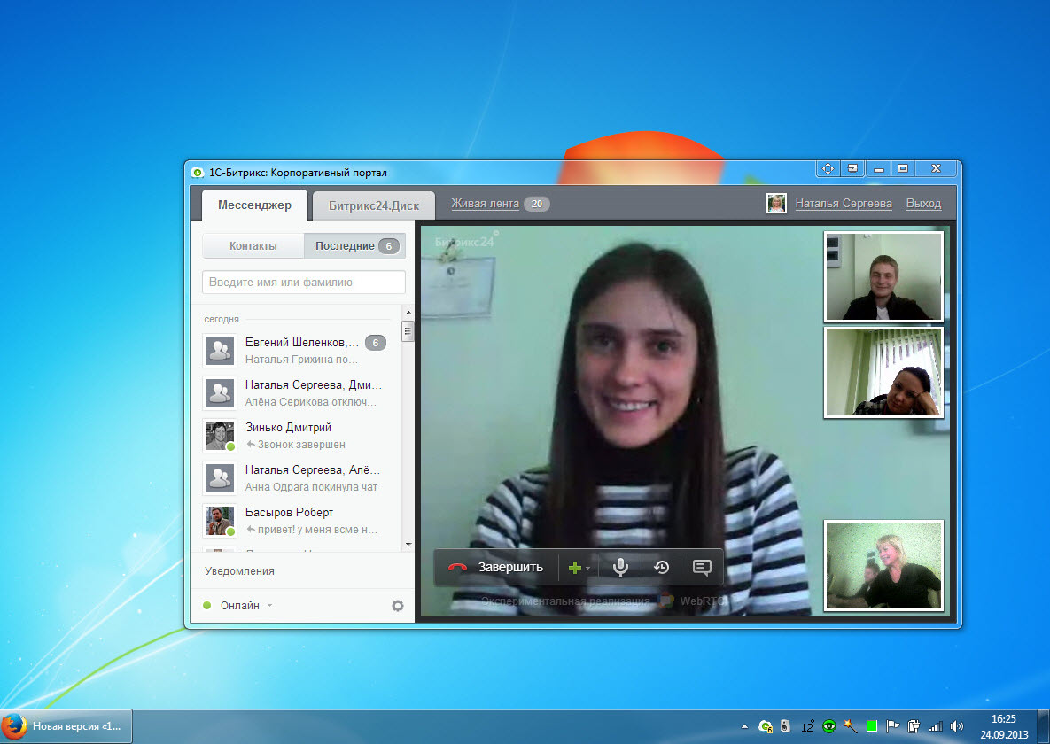Open messenger settings gear icon
Viewport: 1050px width, 744px height.
tap(398, 605)
